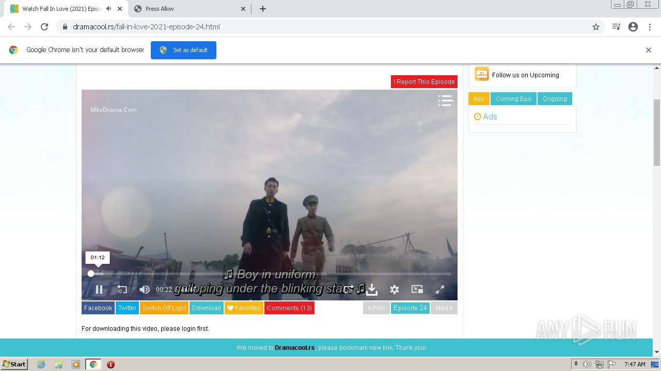
Task: Open the Chrome three-dot menu
Action: click(650, 27)
